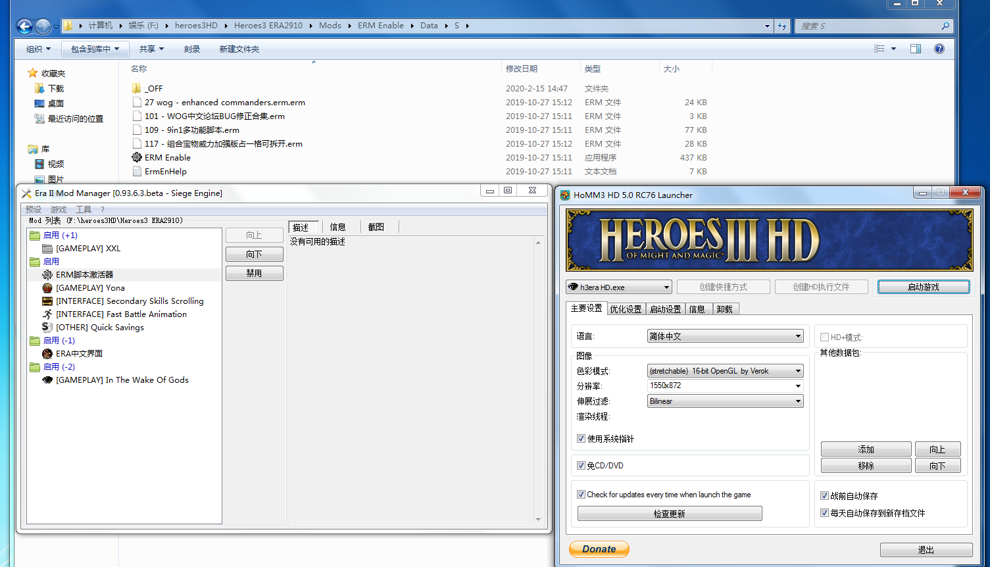Click the ERA中文界面 mod icon
Viewport: 990px width, 567px height.
(x=47, y=354)
